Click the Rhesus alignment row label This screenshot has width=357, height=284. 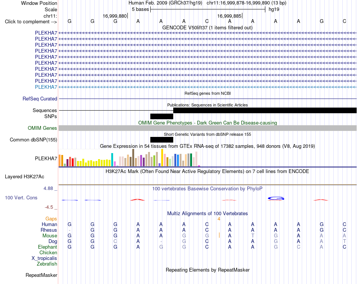coord(49,230)
